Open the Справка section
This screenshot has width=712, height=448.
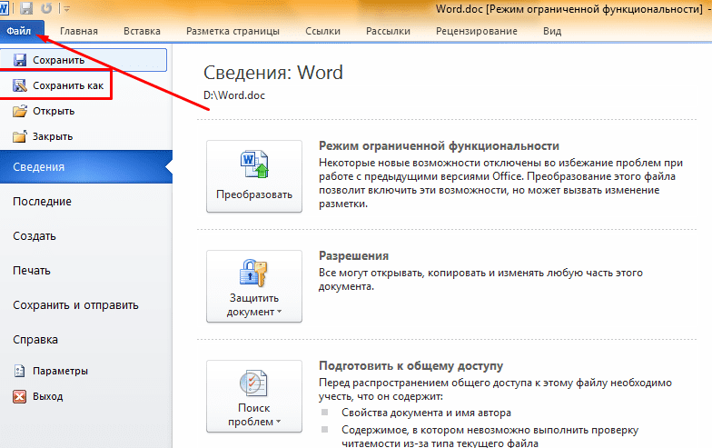[x=35, y=340]
